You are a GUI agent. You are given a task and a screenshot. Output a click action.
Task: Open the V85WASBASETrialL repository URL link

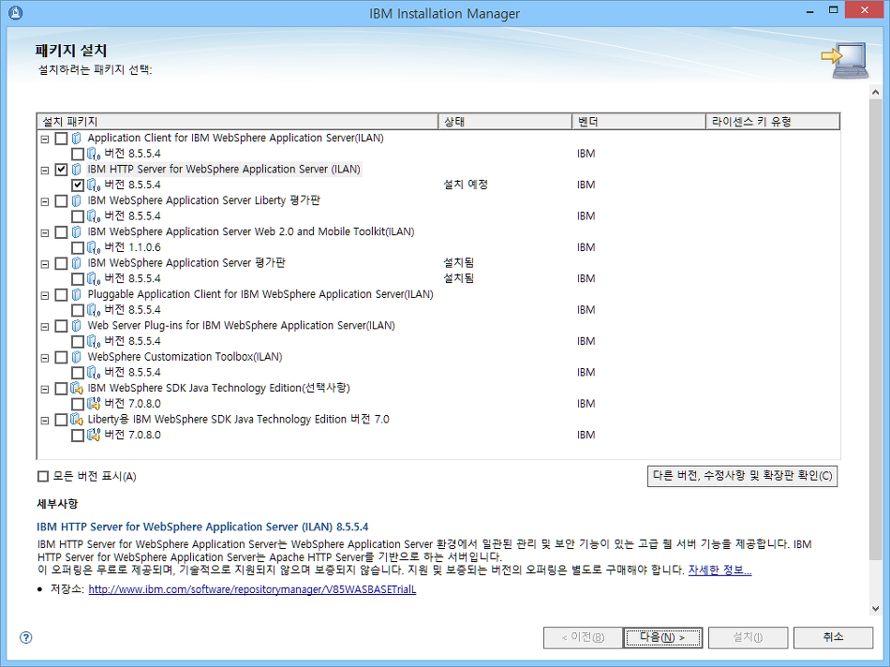coord(252,589)
